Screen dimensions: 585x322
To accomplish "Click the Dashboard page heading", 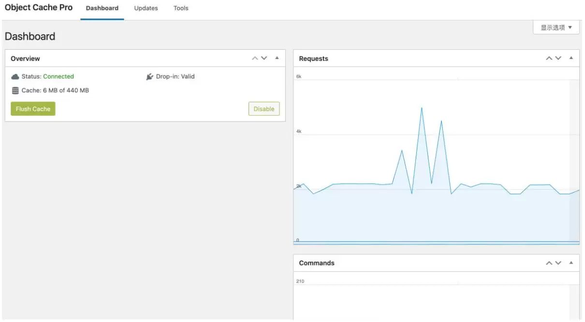I will coord(30,36).
